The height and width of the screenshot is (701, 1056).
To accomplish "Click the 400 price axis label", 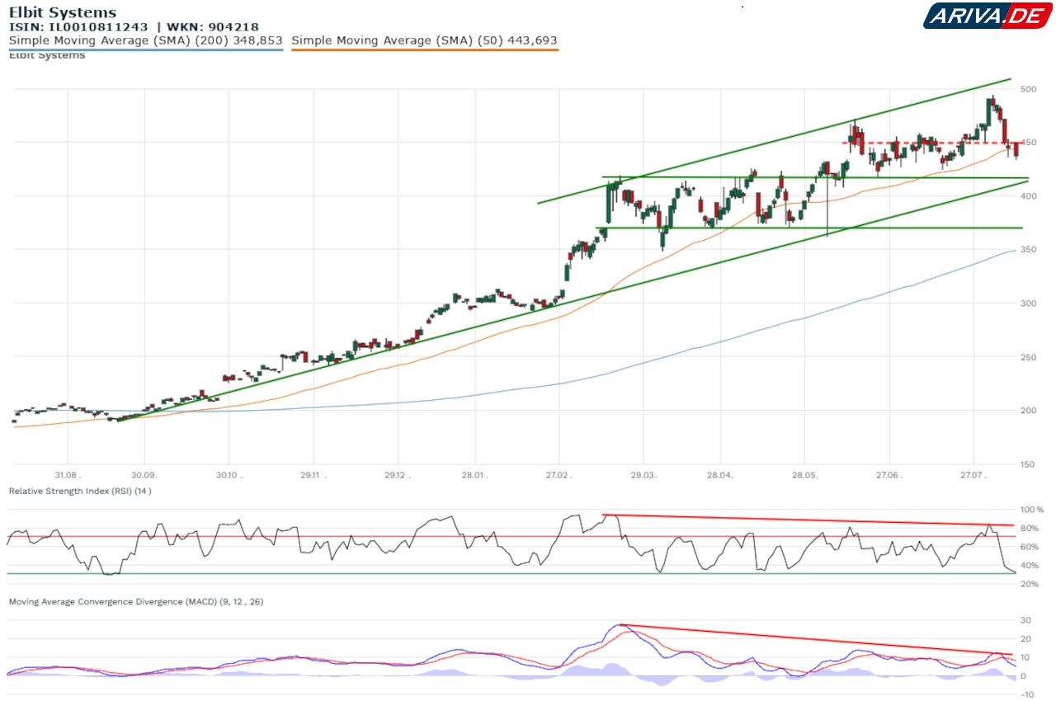I will [1028, 196].
